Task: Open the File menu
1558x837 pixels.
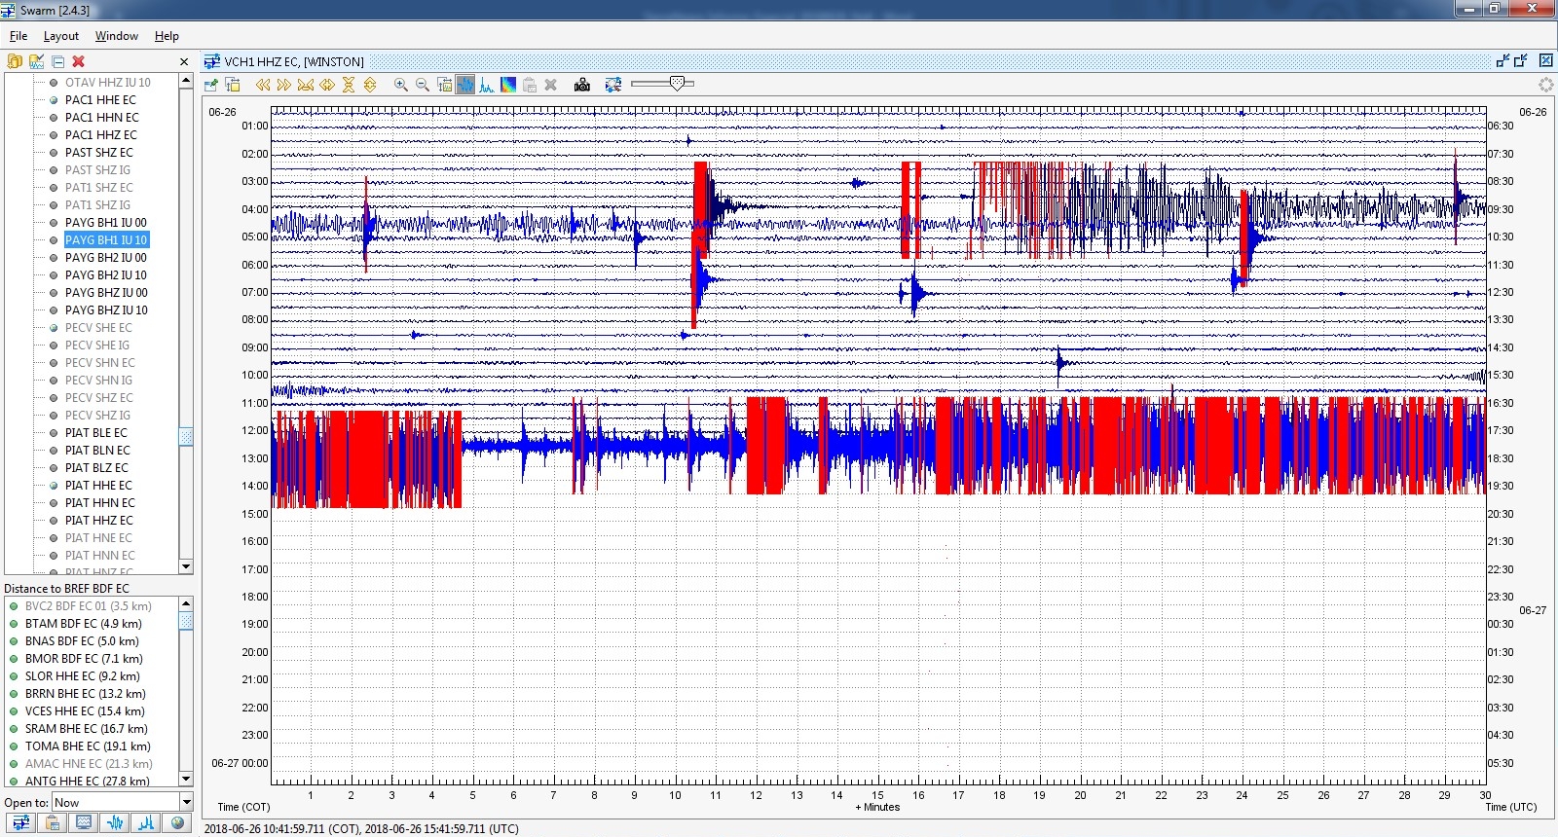Action: click(19, 36)
